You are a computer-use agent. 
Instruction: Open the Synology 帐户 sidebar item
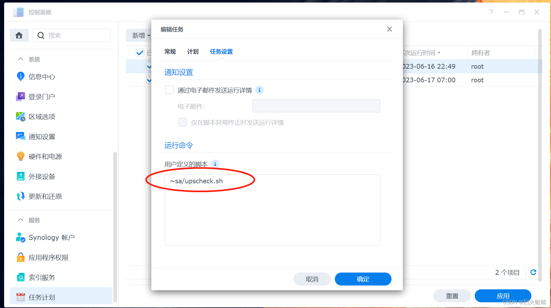61,237
